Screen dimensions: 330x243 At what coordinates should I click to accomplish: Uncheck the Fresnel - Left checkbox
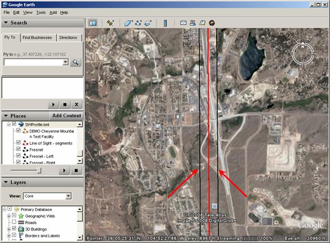click(x=18, y=156)
